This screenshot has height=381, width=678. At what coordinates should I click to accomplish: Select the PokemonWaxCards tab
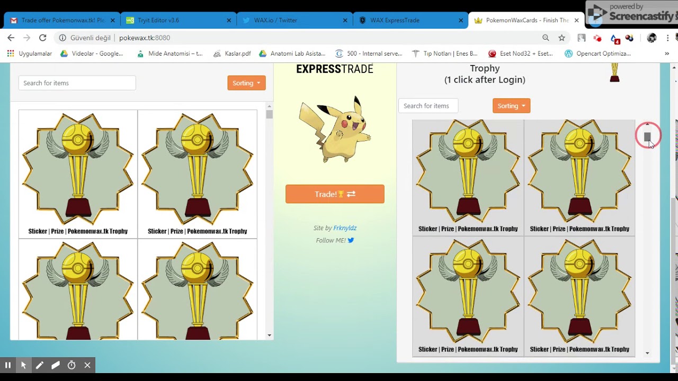coord(527,20)
